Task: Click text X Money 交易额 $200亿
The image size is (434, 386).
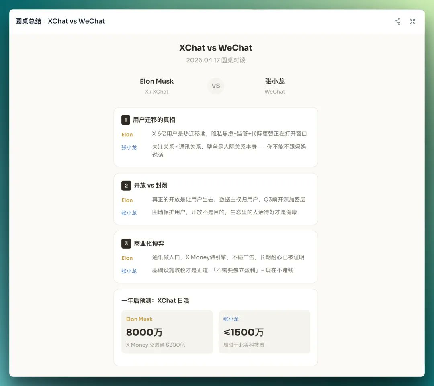Action: click(156, 345)
